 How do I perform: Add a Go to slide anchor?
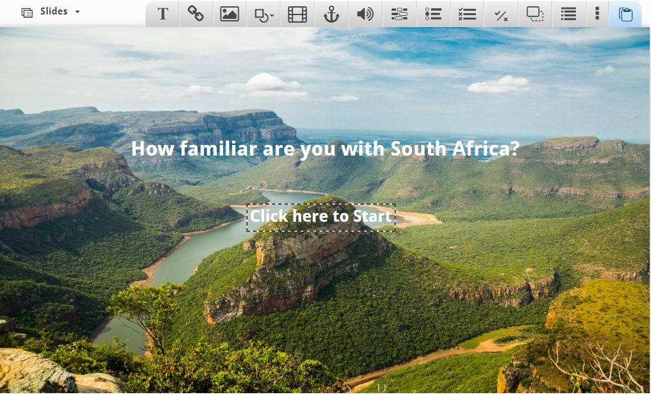331,14
